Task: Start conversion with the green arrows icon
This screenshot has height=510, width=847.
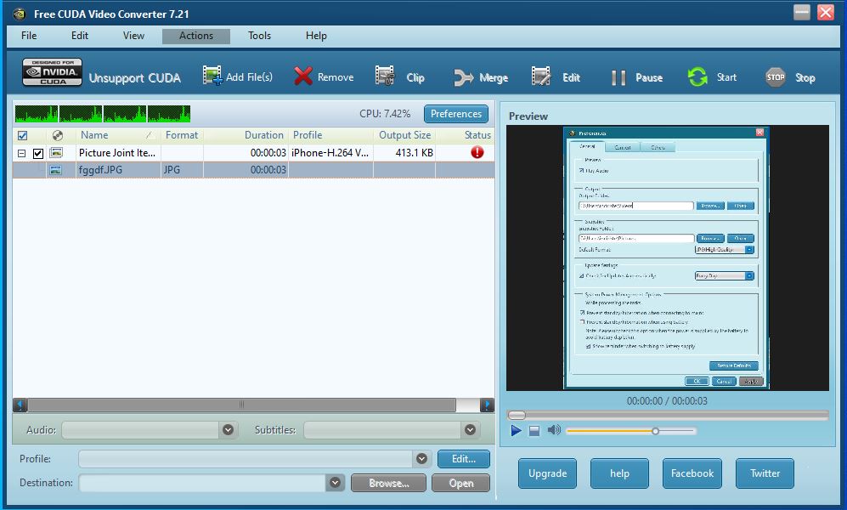Action: tap(697, 76)
